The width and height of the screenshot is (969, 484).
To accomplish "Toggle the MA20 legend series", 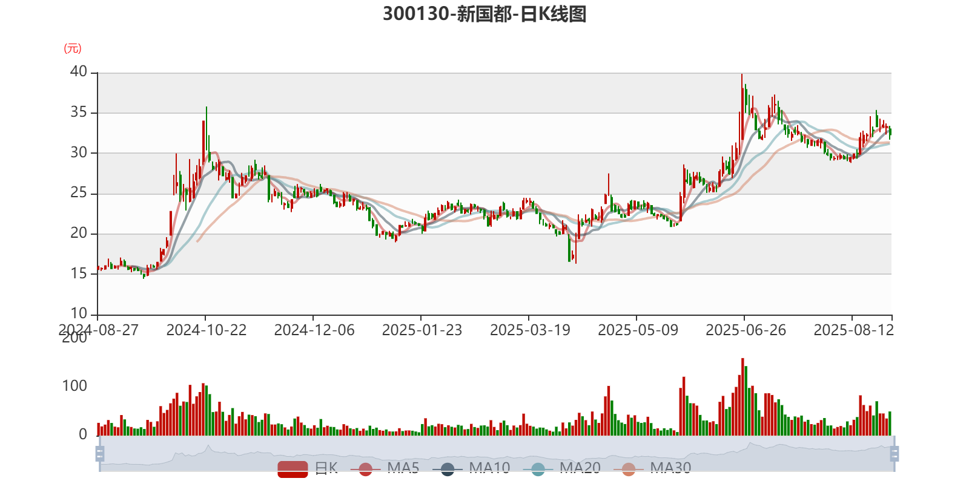I will coord(562,468).
